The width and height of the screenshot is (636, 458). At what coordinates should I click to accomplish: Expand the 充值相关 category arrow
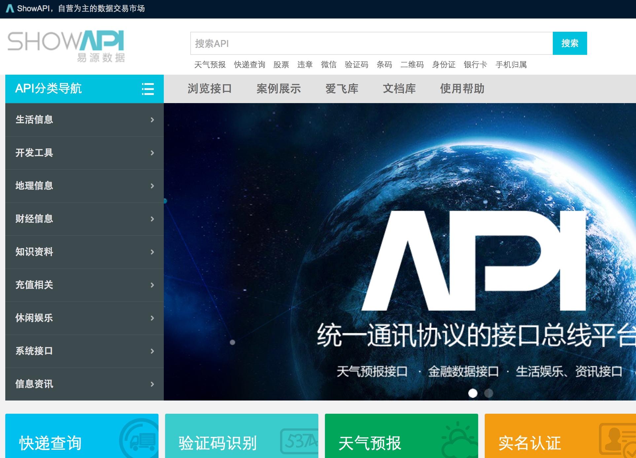[x=152, y=285]
